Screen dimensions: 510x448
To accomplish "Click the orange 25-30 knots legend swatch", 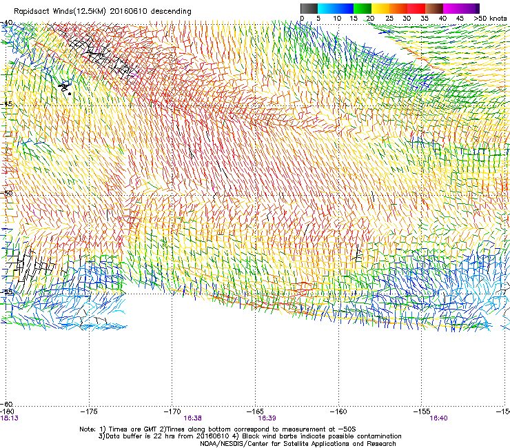I will pos(398,8).
